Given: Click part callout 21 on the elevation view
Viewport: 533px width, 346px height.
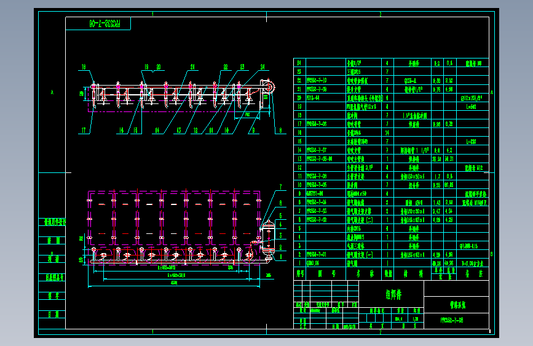Looking at the screenshot, I should coord(192,67).
